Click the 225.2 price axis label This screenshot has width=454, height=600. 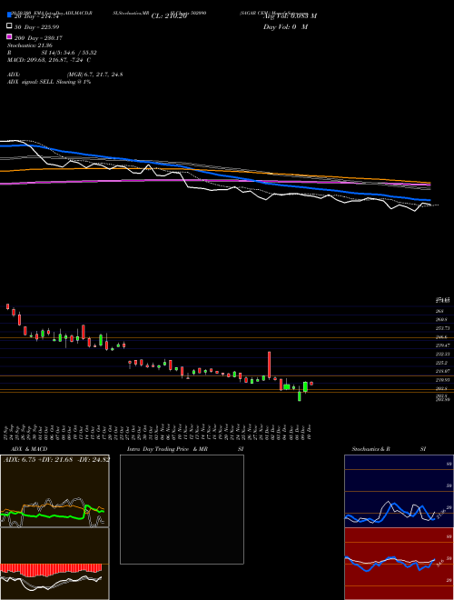click(442, 363)
